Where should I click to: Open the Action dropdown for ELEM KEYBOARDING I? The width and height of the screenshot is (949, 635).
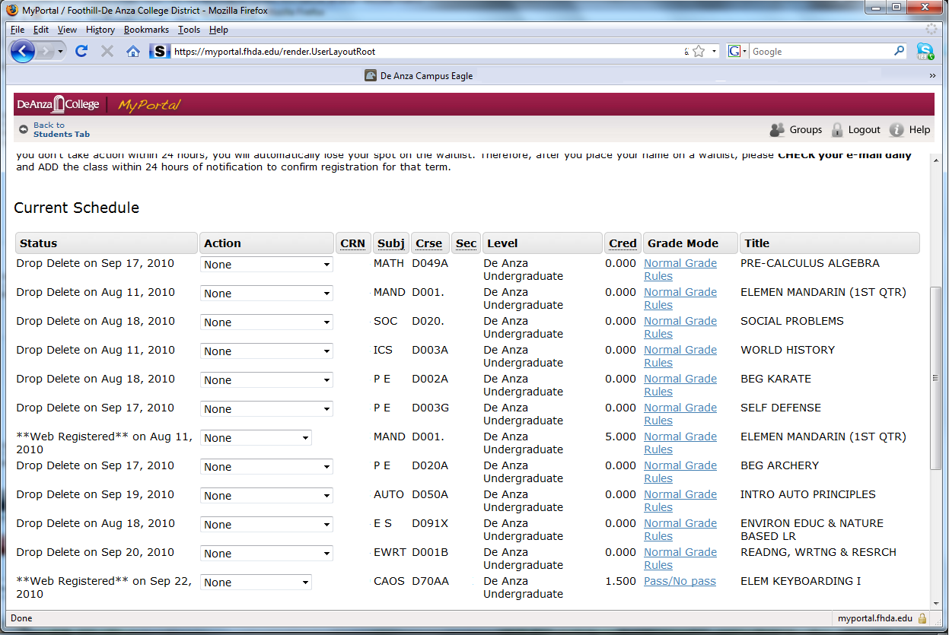pyautogui.click(x=256, y=583)
